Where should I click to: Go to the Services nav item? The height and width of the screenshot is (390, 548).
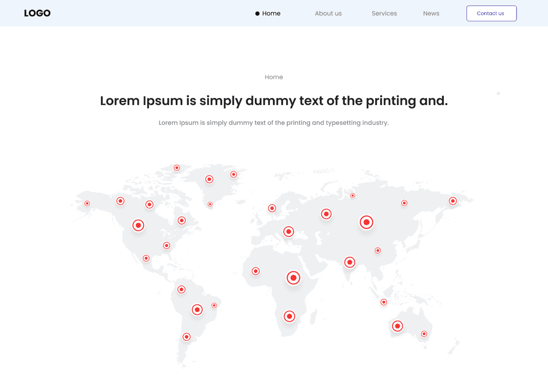pos(384,13)
